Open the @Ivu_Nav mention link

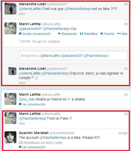coord(27,99)
